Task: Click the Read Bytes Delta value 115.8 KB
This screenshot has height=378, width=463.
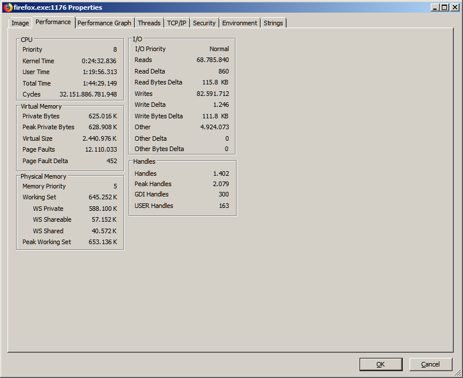Action: click(x=215, y=82)
